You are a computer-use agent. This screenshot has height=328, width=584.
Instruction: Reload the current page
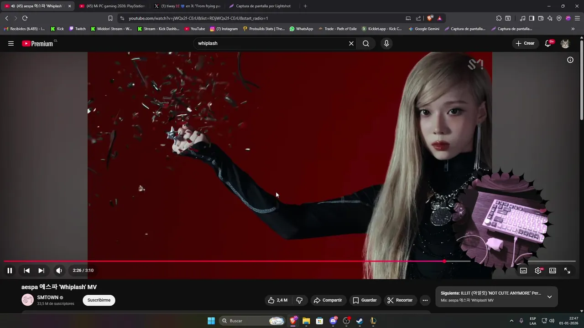[x=25, y=18]
